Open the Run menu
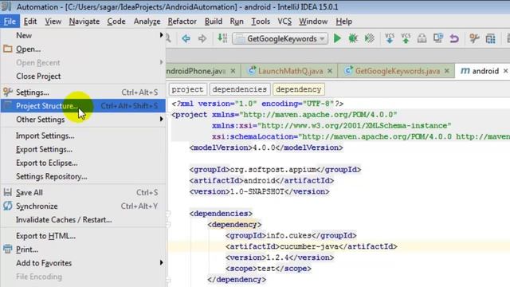Viewport: 510px width, 287px height. point(237,22)
